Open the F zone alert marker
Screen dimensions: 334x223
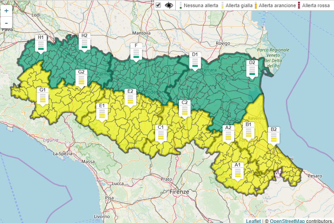[136, 51]
